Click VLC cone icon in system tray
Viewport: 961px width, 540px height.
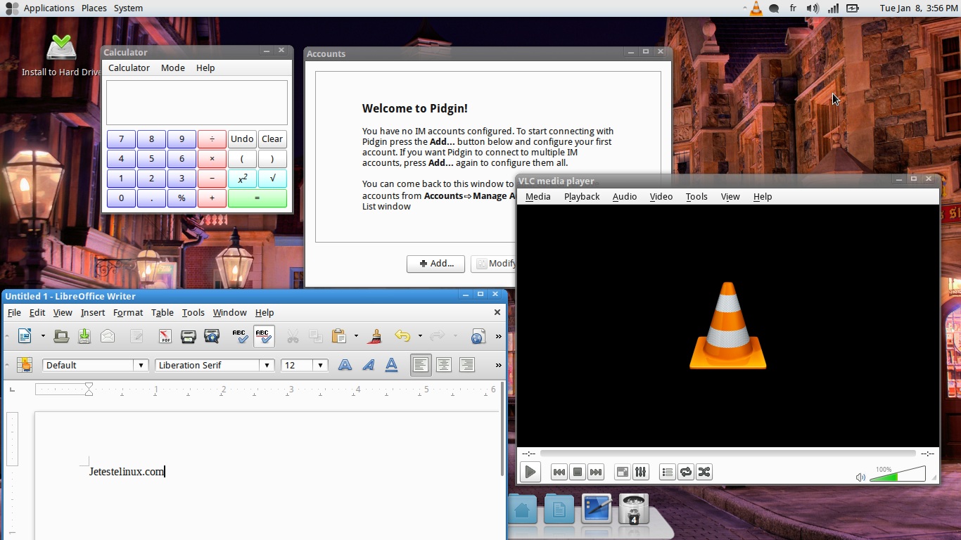tap(756, 8)
